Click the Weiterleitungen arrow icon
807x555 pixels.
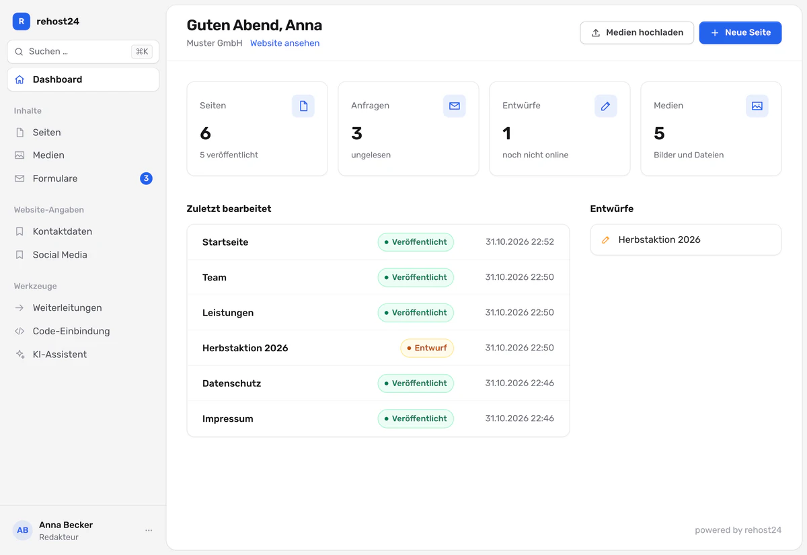[x=20, y=308]
